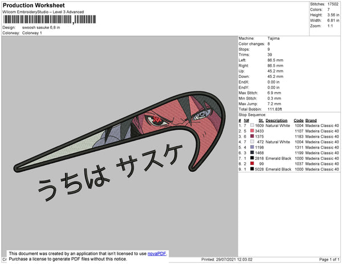Select 'Natural White' in stop row 1

[278, 126]
